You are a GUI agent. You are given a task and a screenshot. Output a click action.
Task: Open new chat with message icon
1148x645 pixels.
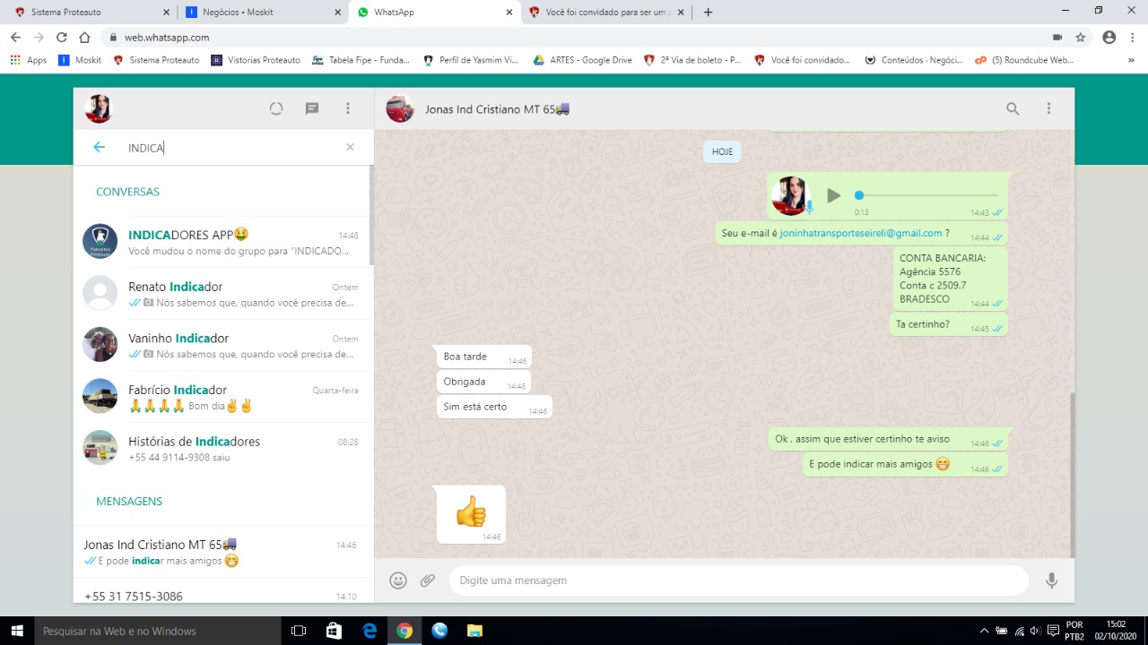click(312, 108)
